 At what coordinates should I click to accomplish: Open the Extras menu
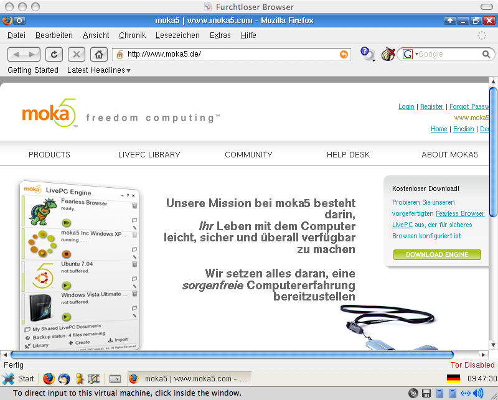220,35
